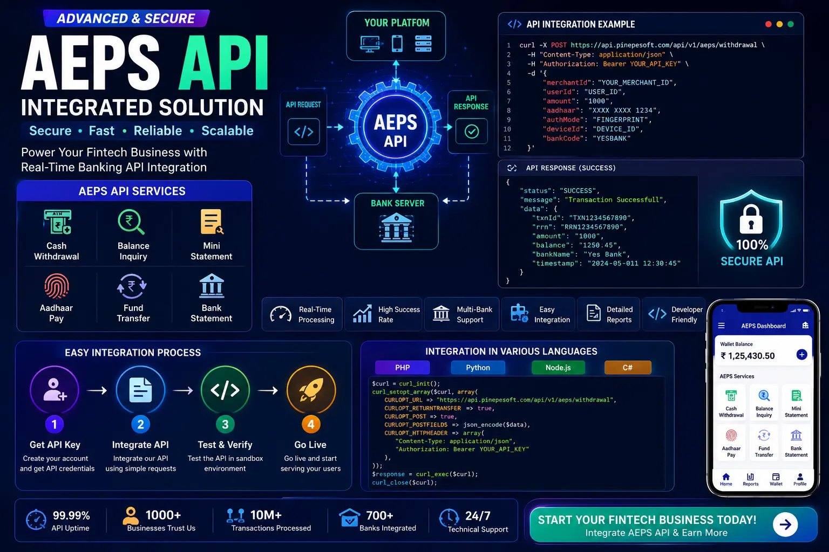Tap the Fund Transfer tile in the phone dashboard
The height and width of the screenshot is (552, 829).
pyautogui.click(x=764, y=442)
